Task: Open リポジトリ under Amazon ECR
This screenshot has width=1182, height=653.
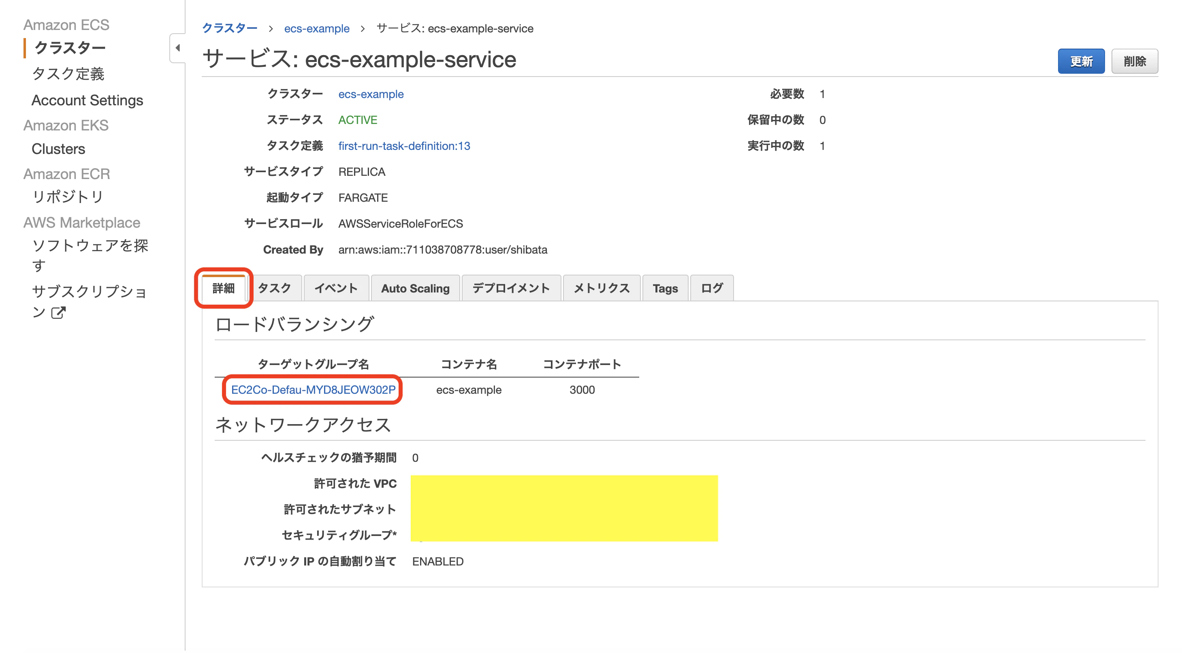Action: pos(68,197)
